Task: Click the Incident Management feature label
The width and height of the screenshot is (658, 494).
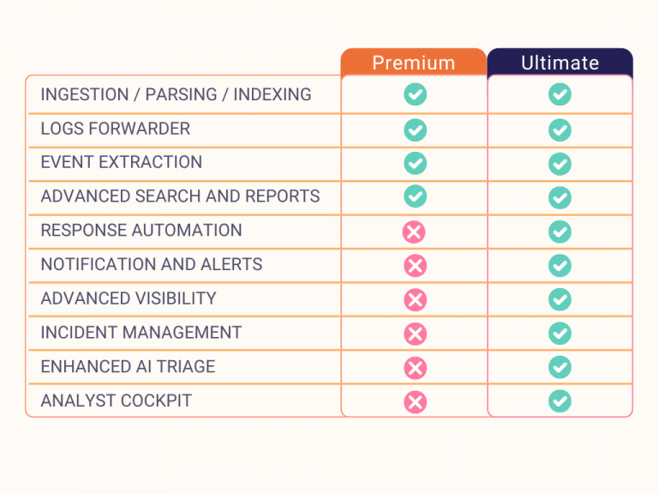Action: coord(141,332)
